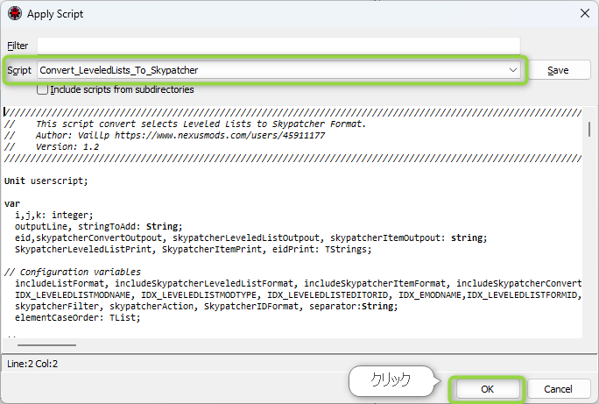Place cursor on the 'Unit userscript;' line

click(x=46, y=181)
